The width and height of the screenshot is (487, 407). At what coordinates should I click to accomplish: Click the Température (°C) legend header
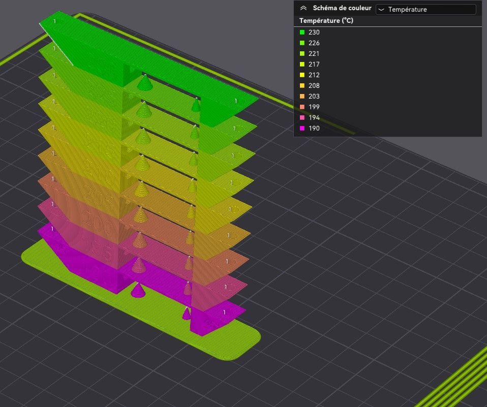[326, 21]
